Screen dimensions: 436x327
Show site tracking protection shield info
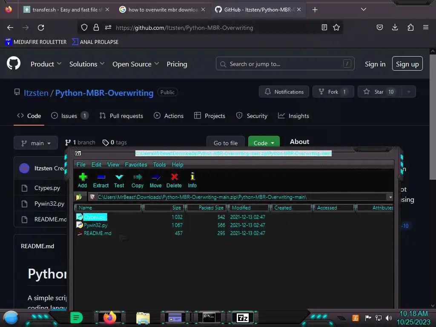pyautogui.click(x=84, y=27)
